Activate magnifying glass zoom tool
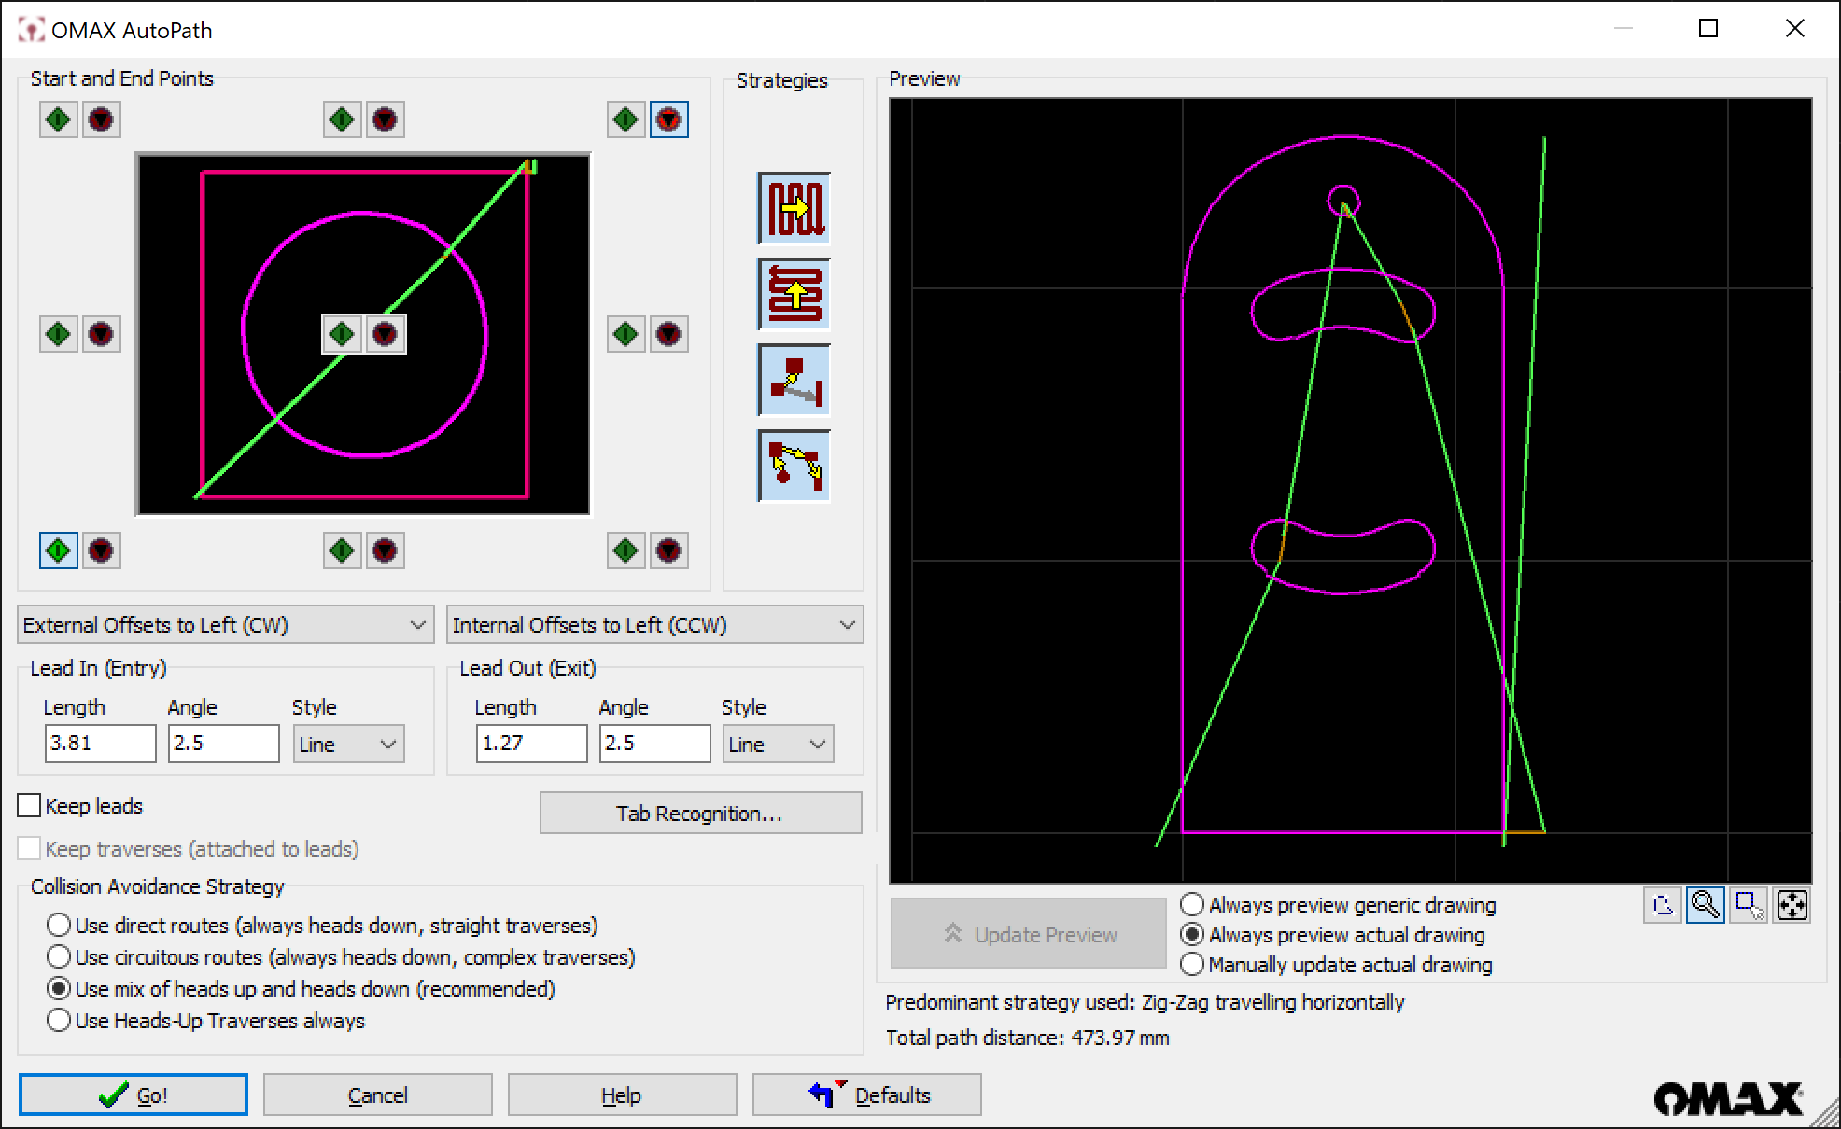The image size is (1841, 1129). tap(1705, 905)
